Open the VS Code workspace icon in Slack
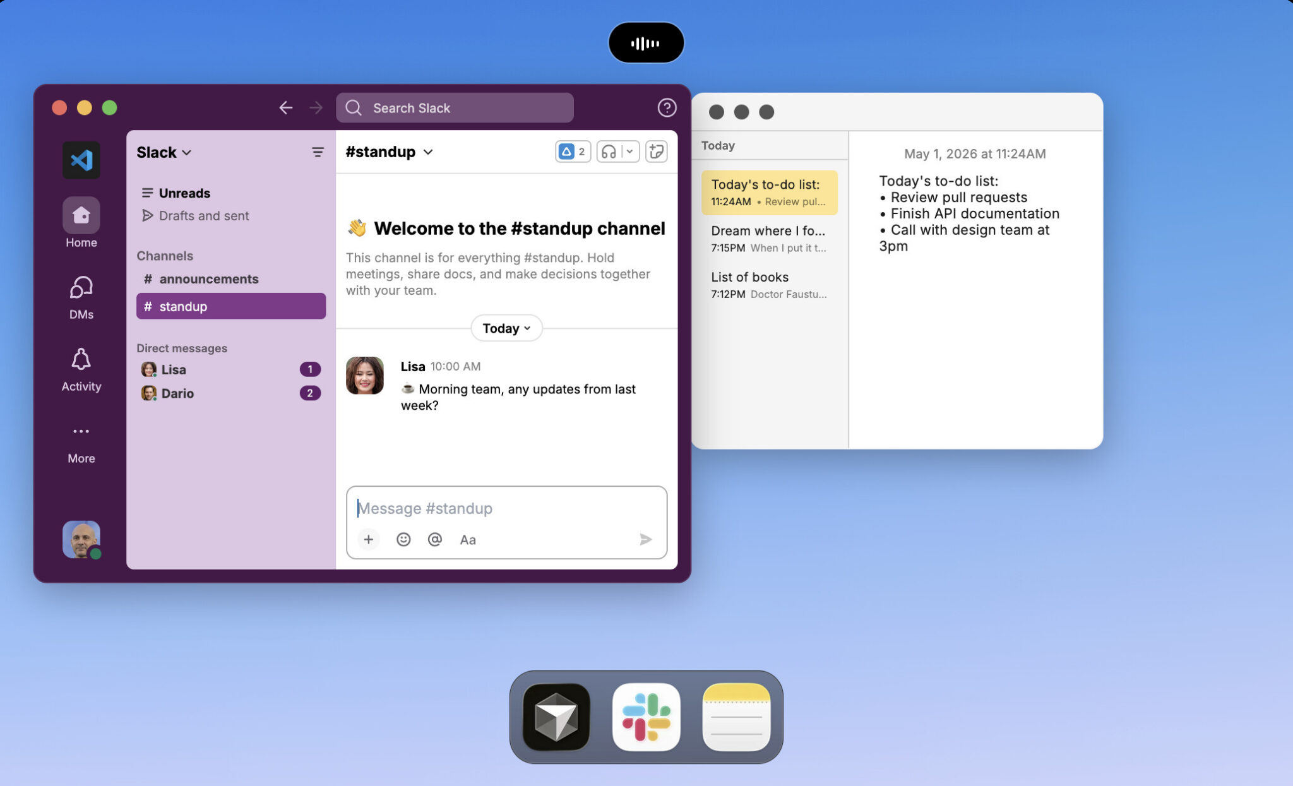 [81, 160]
